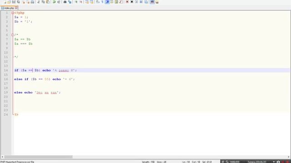Click run macro multiple times icon
The width and height of the screenshot is (291, 163).
click(x=141, y=2)
